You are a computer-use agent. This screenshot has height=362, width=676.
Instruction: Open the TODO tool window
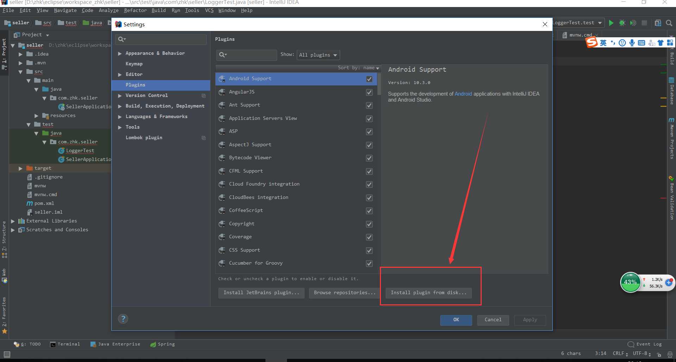27,344
